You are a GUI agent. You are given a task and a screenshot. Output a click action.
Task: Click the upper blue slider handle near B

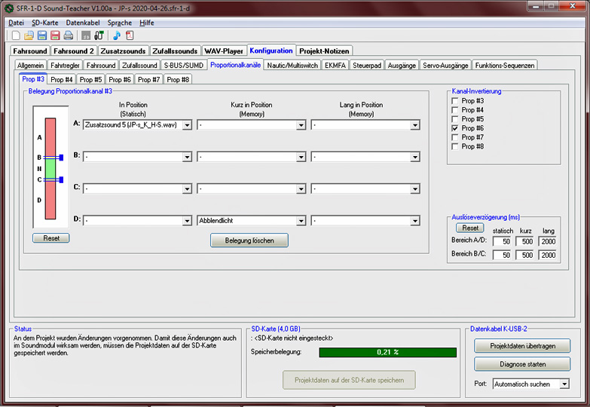[x=61, y=158]
